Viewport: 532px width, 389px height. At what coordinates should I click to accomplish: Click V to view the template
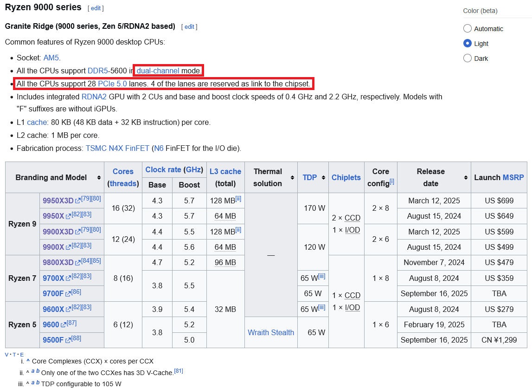[x=7, y=355]
